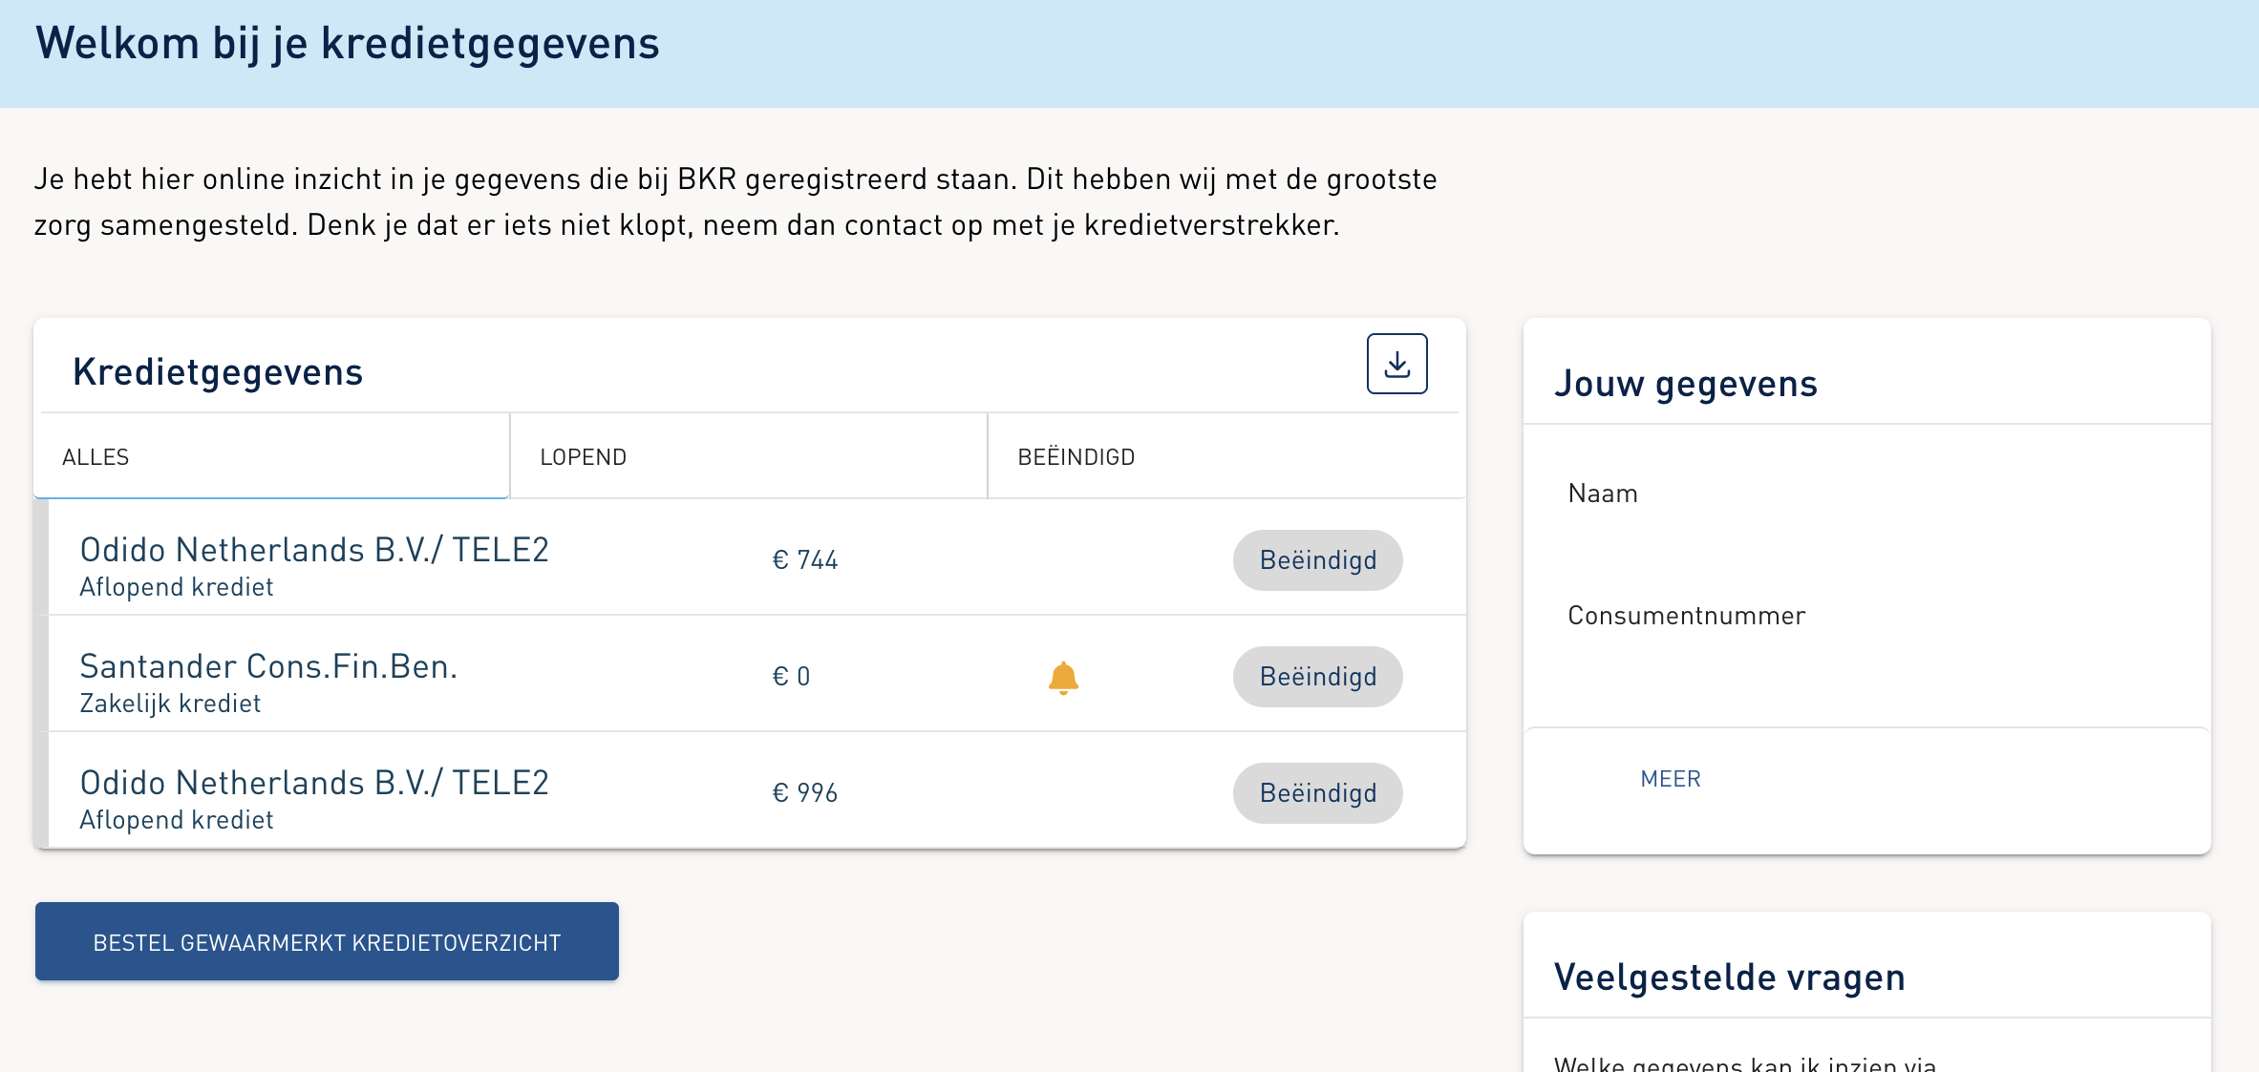Click Beëindigd badge on € 996 row
Image resolution: width=2259 pixels, height=1072 pixels.
1318,793
